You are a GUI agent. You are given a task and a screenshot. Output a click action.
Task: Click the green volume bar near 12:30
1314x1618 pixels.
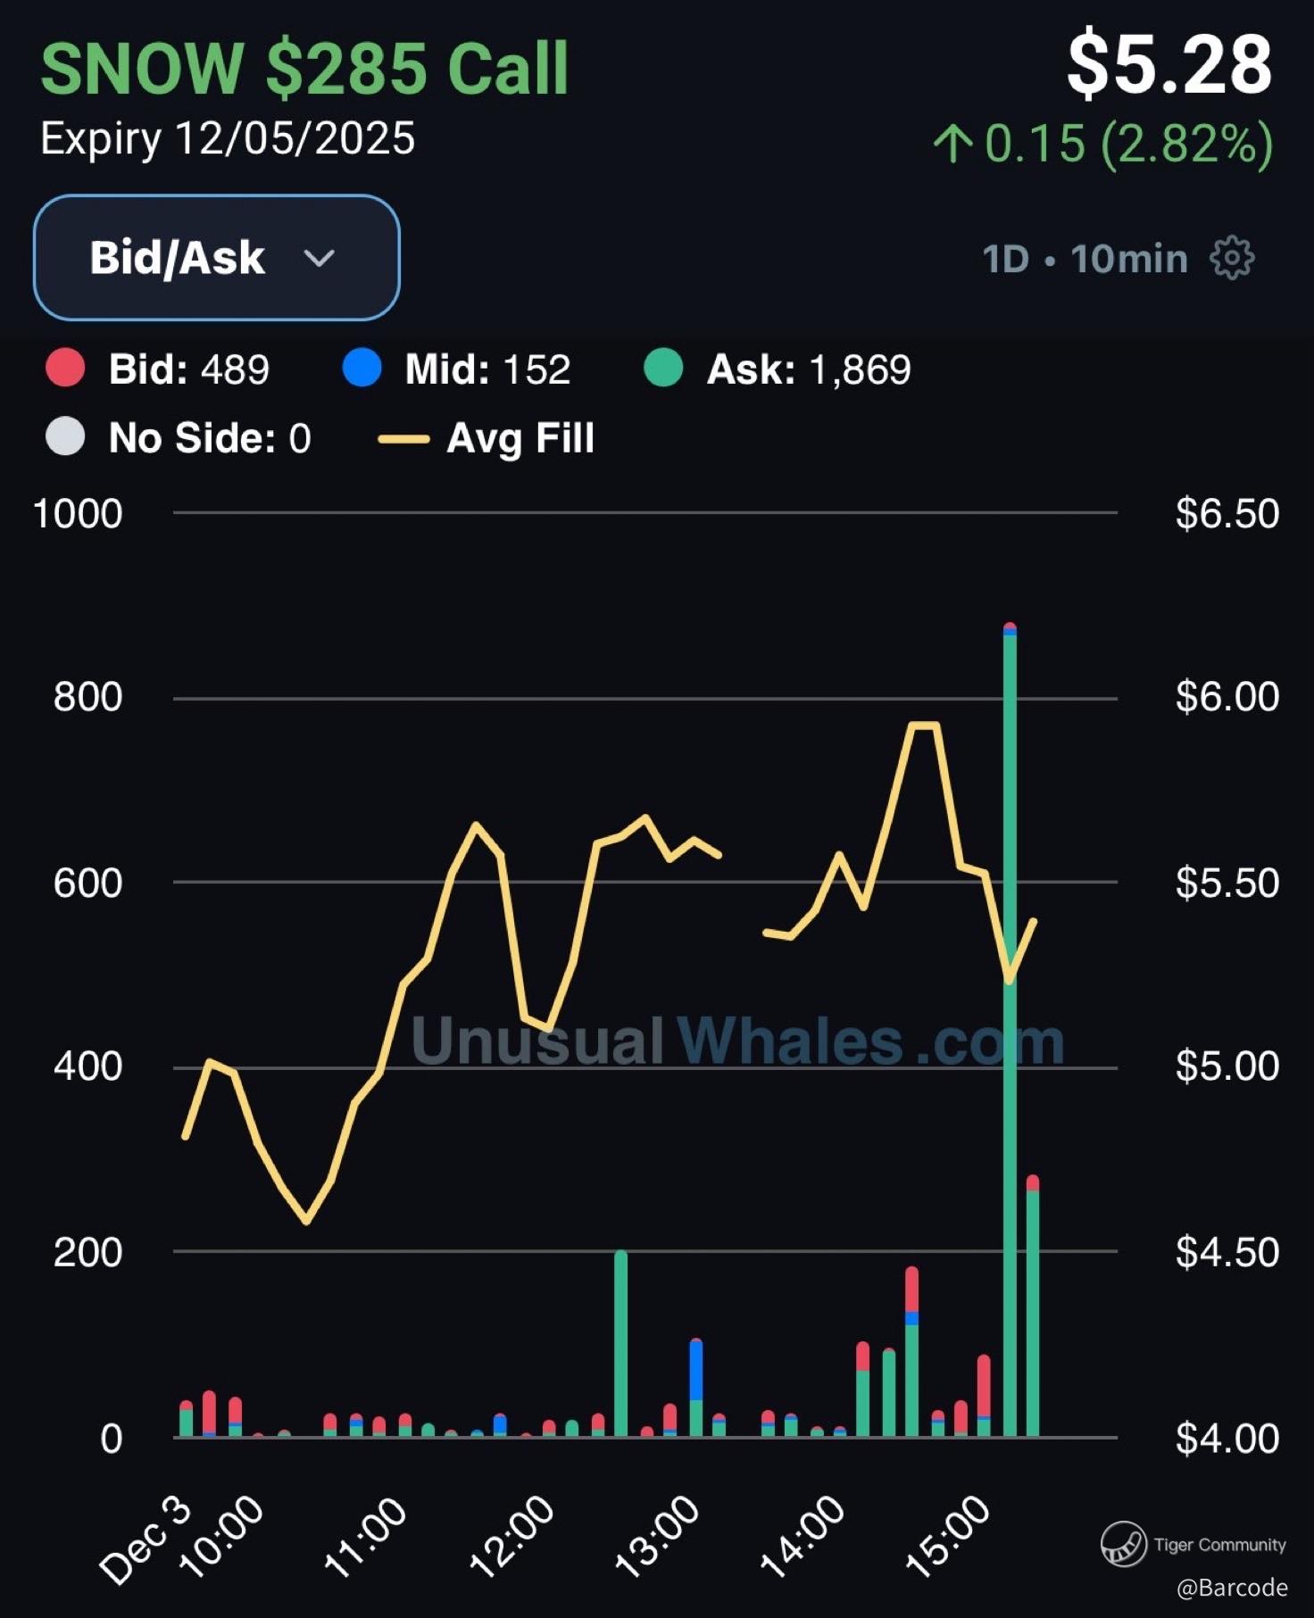pos(620,1343)
